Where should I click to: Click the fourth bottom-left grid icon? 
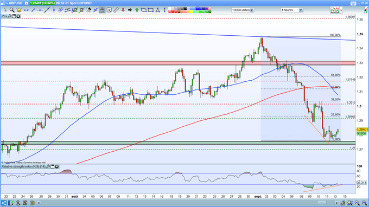(25, 203)
